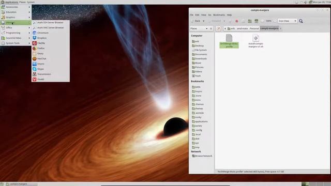This screenshot has height=186, width=331.
Task: Expand the System Tools submenu
Action: 16,43
